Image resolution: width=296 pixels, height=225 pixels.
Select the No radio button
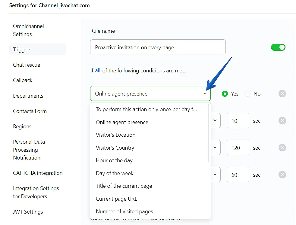(247, 94)
